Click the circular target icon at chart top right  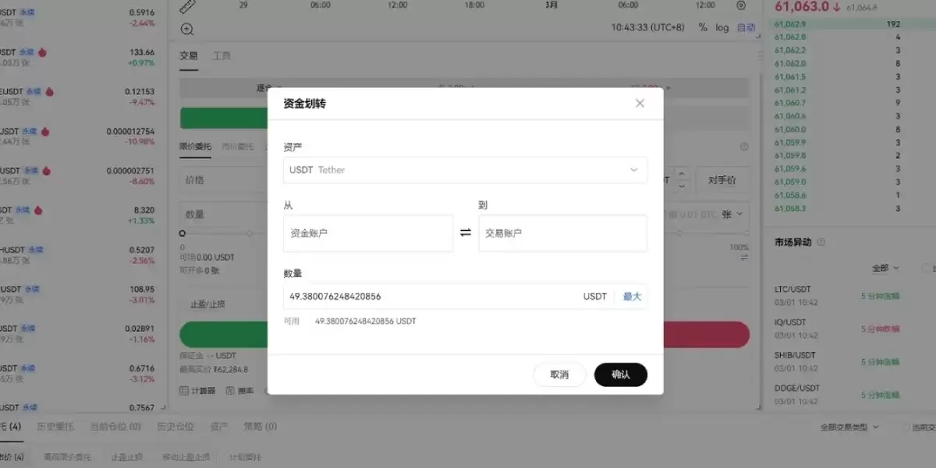(740, 6)
